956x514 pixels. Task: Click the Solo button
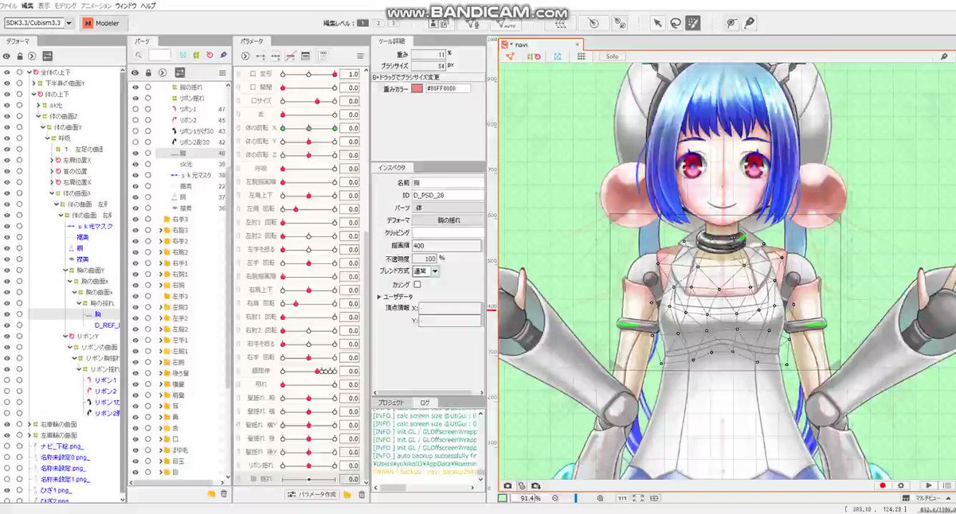[x=612, y=56]
